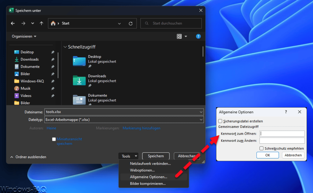Confirm Allgemeine Optionen with OK
The width and height of the screenshot is (313, 193).
coord(268,155)
